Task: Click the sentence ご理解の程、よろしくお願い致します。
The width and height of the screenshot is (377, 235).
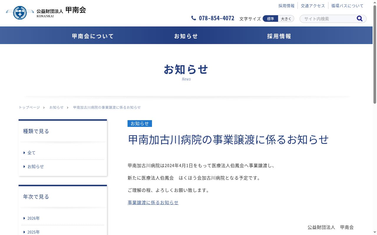Action: click(169, 190)
